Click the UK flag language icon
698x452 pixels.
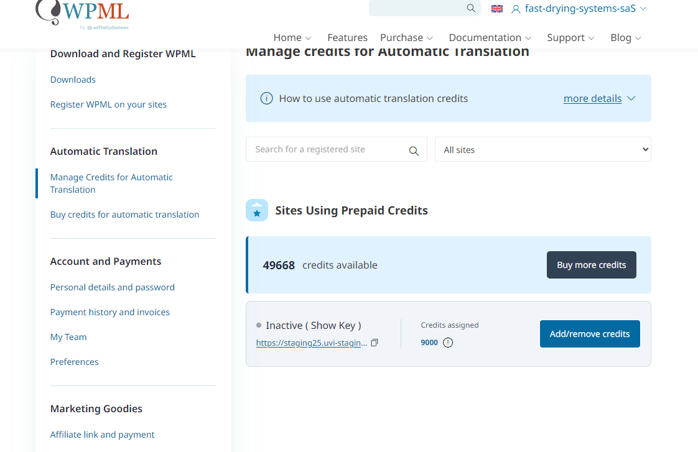[x=497, y=9]
